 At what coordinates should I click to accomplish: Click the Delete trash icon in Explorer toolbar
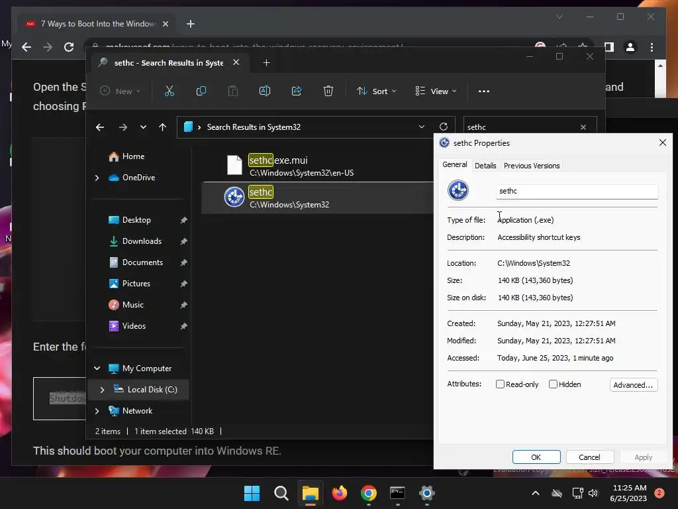pyautogui.click(x=328, y=91)
